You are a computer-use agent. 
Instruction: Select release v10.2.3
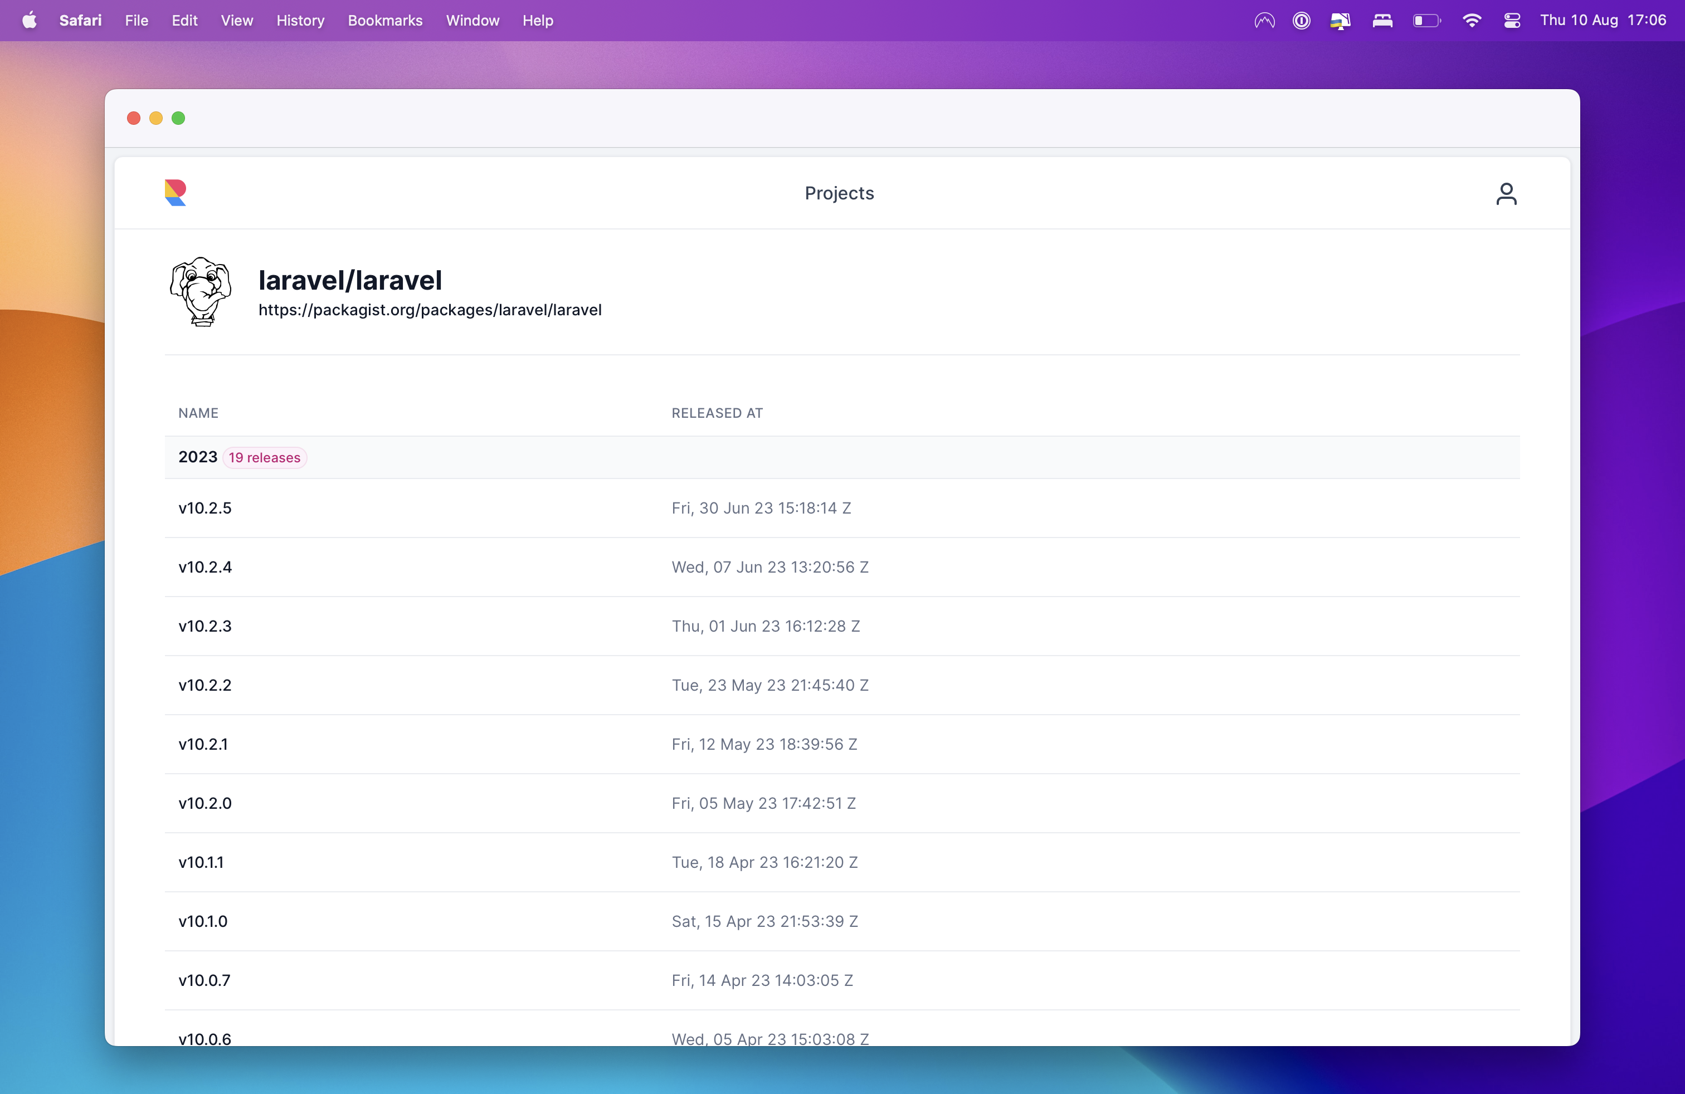click(204, 626)
